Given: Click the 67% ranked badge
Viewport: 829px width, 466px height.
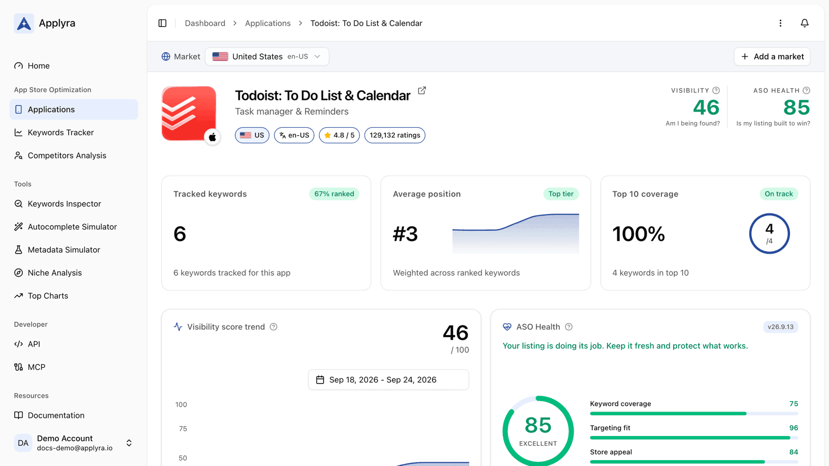Looking at the screenshot, I should pyautogui.click(x=334, y=194).
